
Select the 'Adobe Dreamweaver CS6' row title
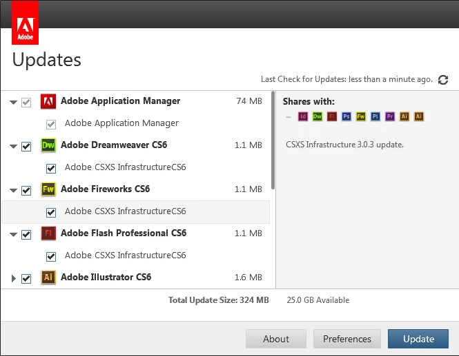[114, 145]
